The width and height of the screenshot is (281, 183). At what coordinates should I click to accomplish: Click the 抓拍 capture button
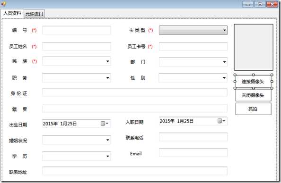coord(253,109)
